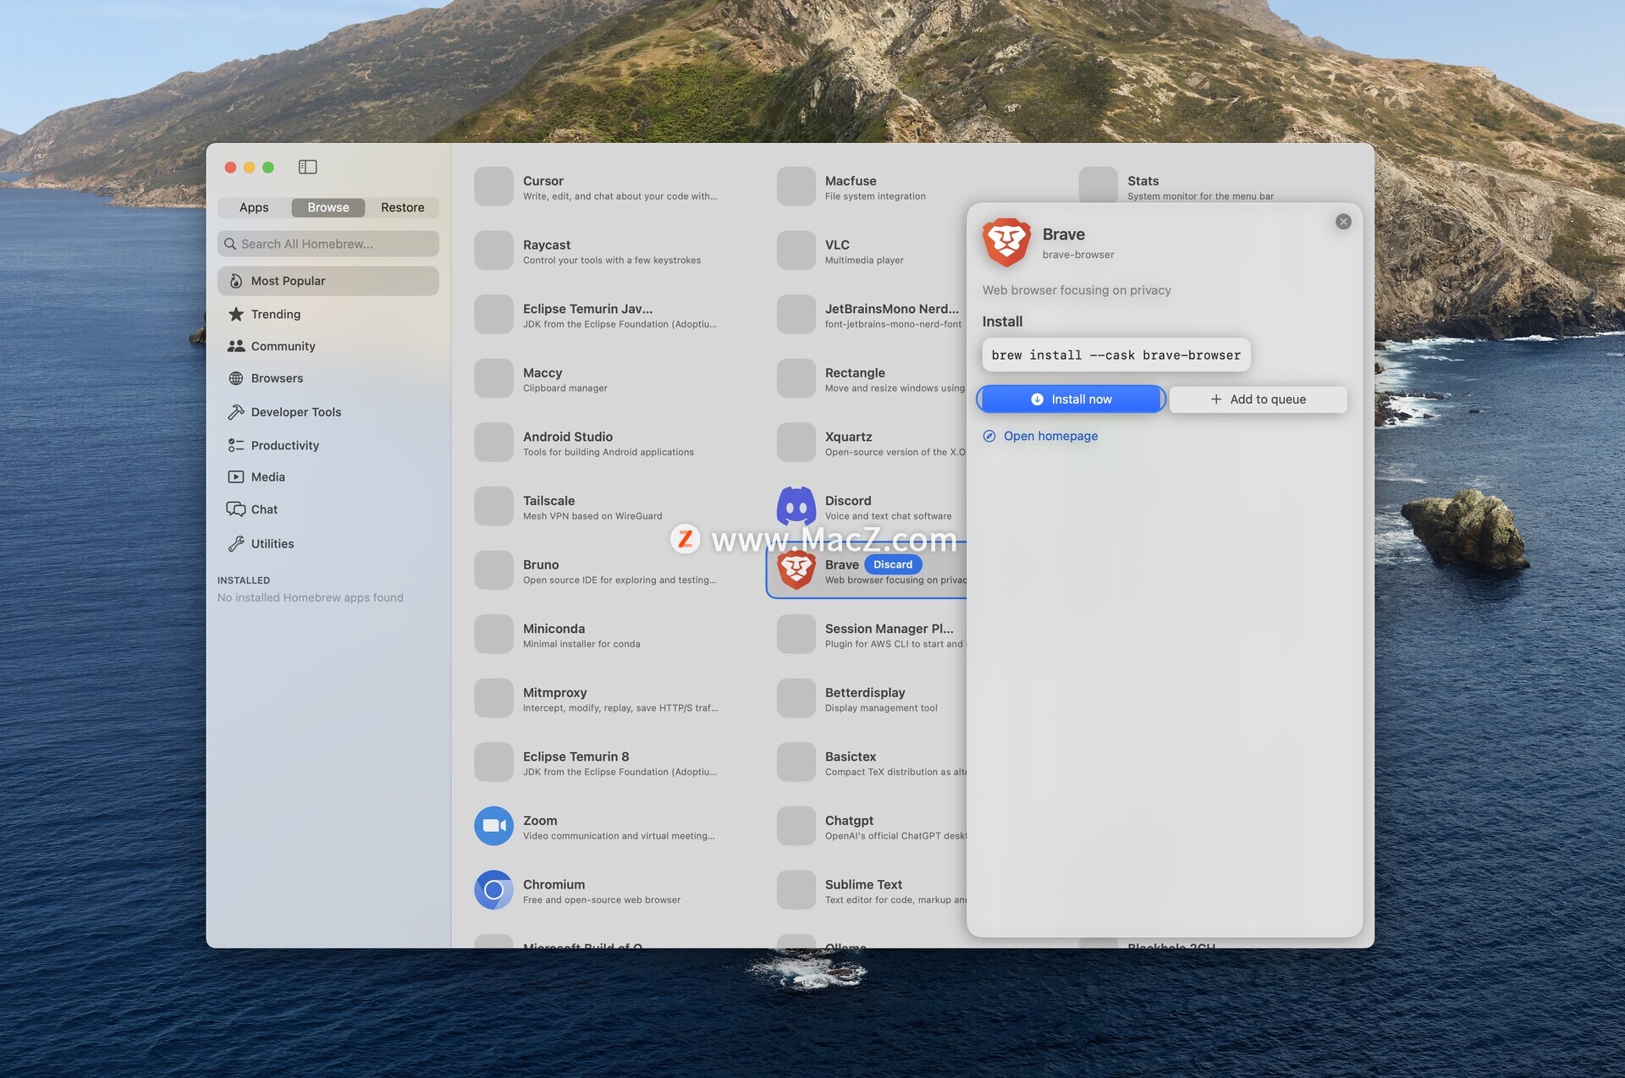1625x1078 pixels.
Task: Select the Rectangle app entry
Action: point(869,379)
